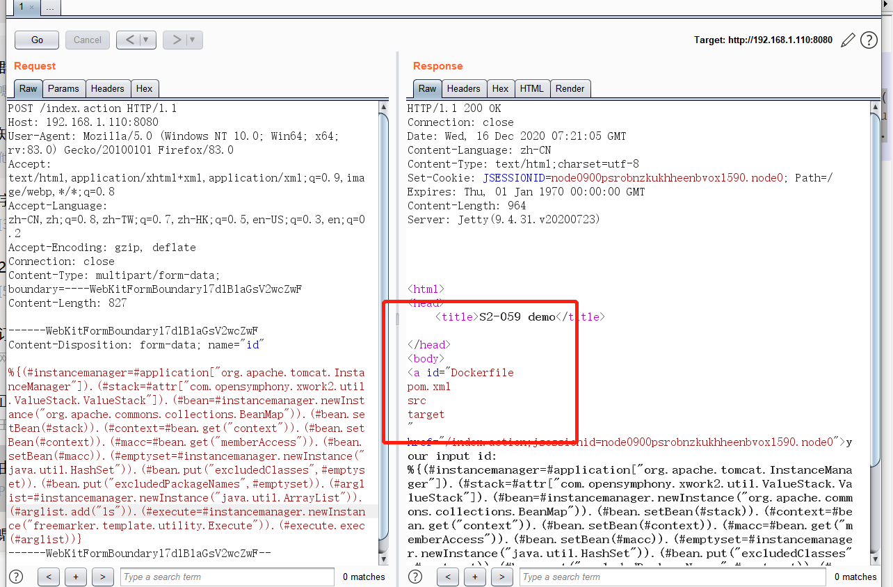This screenshot has width=893, height=587.
Task: Select the Response Render tab
Action: tap(570, 88)
